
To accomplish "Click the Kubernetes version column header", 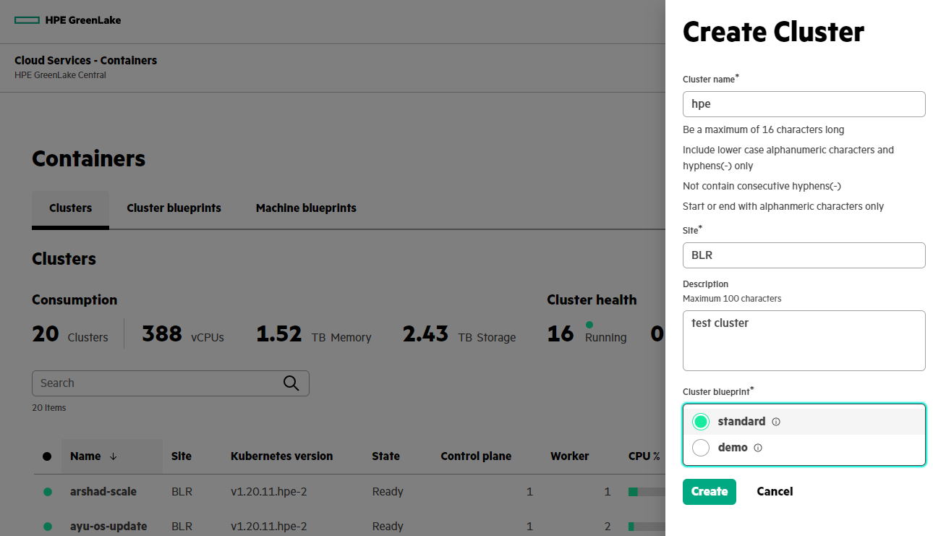I will point(282,456).
